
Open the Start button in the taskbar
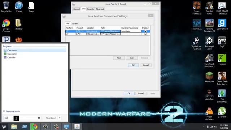point(4,127)
